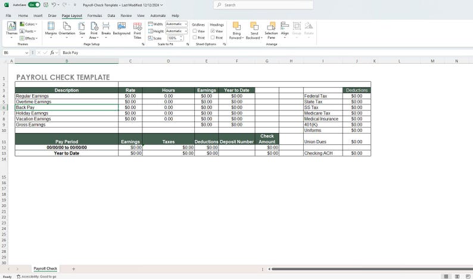
Task: Toggle the AutoSave switch
Action: [34, 5]
